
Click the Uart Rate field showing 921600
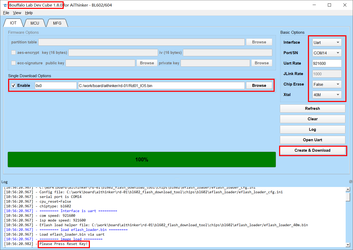327,63
